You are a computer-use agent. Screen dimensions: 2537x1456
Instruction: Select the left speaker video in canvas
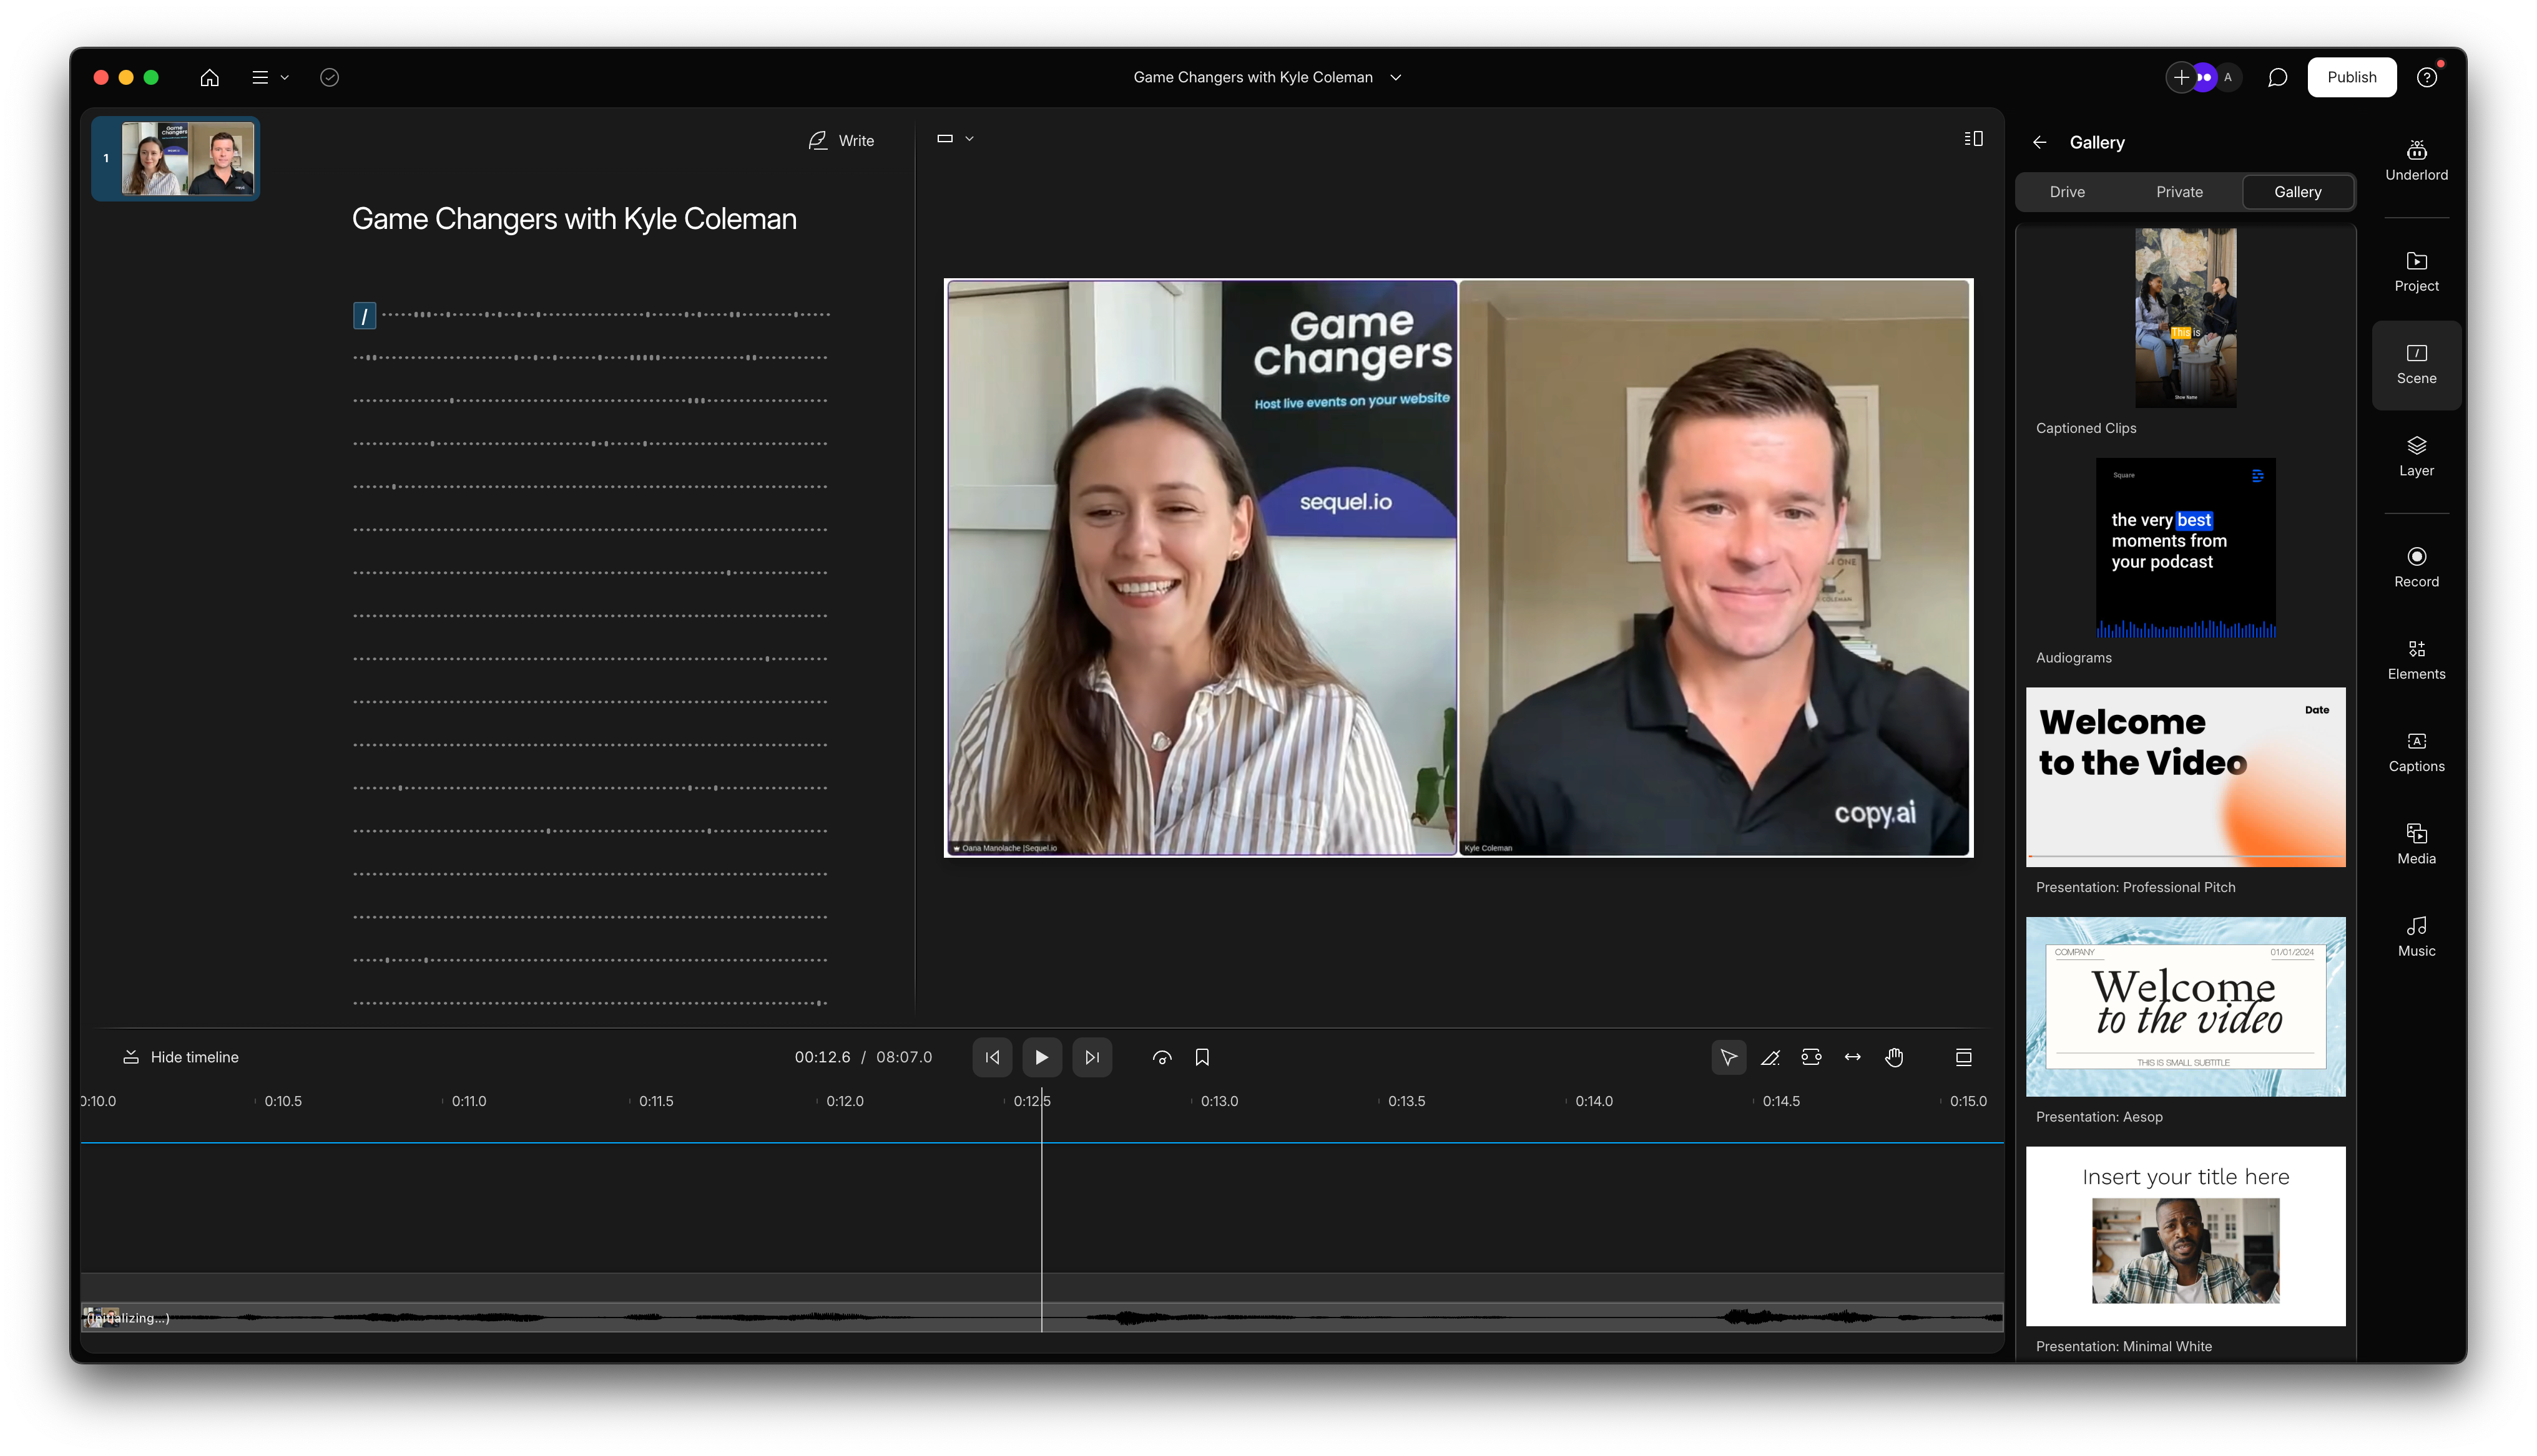pyautogui.click(x=1202, y=568)
